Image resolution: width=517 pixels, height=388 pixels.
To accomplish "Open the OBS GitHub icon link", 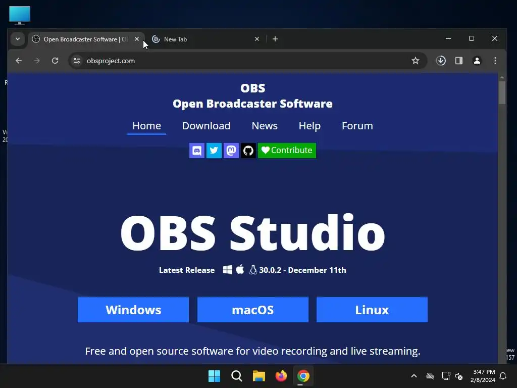I will (x=248, y=151).
